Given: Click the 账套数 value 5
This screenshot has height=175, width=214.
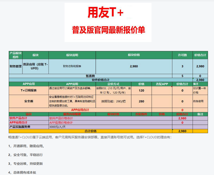Looking at the screenshot, I should click(x=182, y=76).
